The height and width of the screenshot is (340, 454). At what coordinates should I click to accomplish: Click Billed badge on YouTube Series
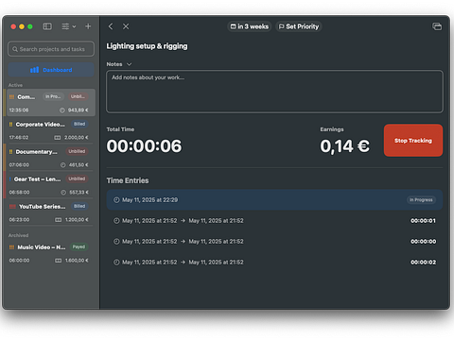tap(79, 206)
